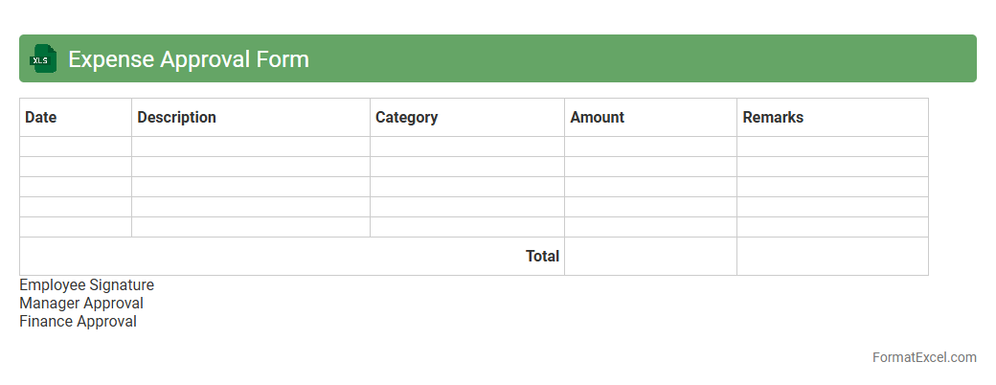Click the Remarks cell in Total row

(x=832, y=257)
